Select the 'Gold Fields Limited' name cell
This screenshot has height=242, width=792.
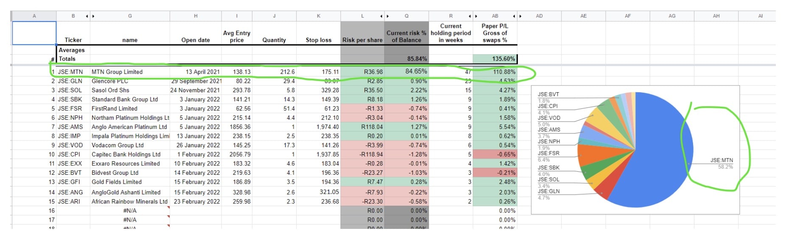tap(130, 182)
